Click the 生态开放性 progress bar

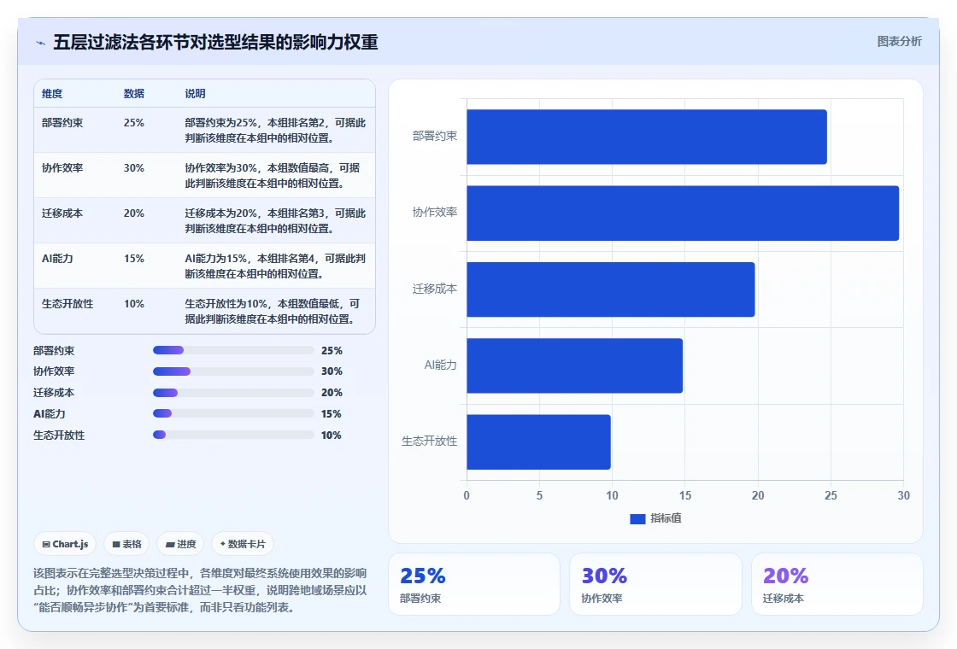tap(233, 435)
